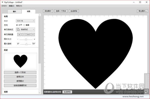The height and width of the screenshot is (99, 150).
Task: Minimize the FigrCollage window
Action: tap(134, 2)
